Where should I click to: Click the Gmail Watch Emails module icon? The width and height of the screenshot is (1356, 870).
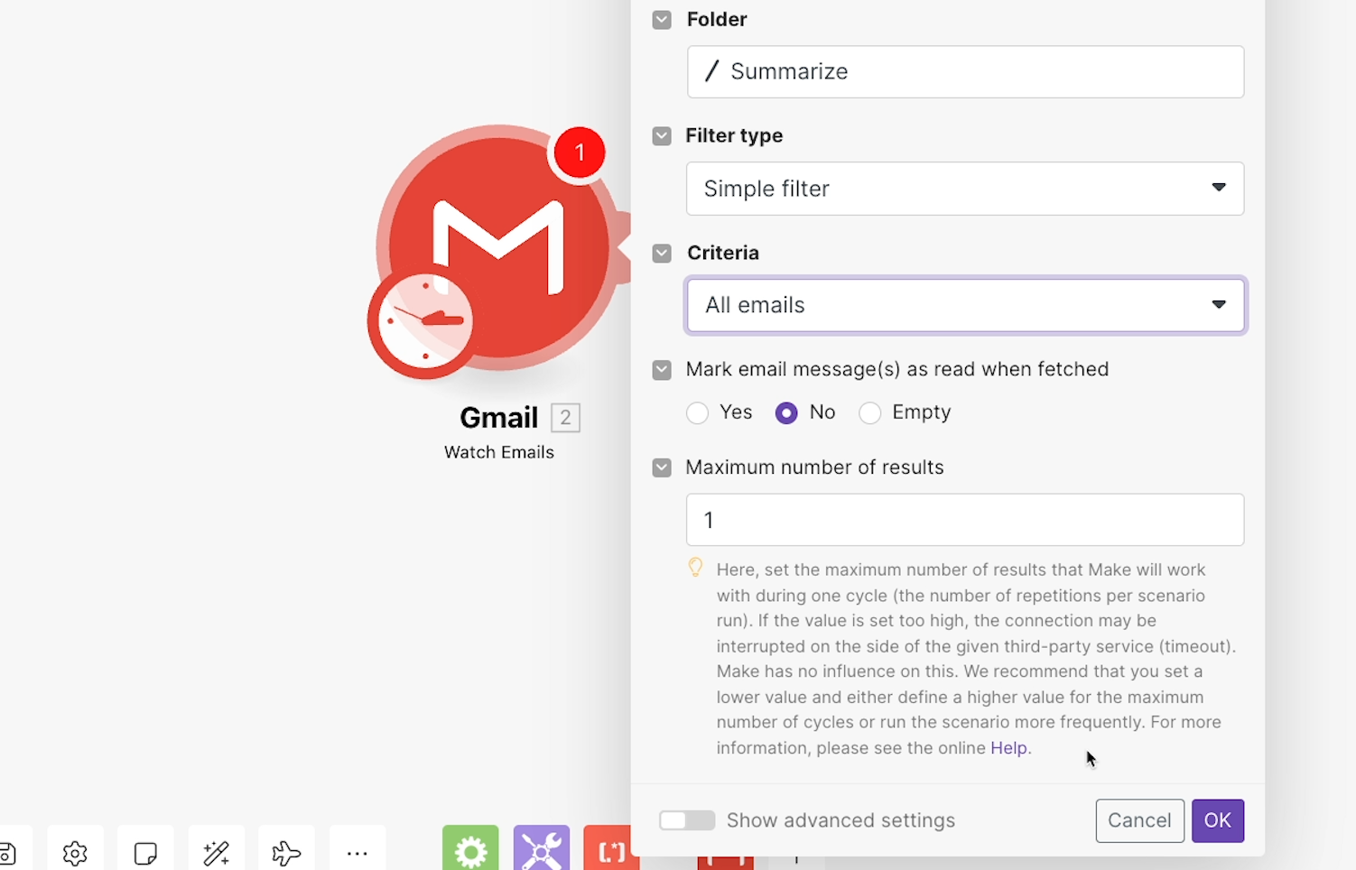(499, 247)
